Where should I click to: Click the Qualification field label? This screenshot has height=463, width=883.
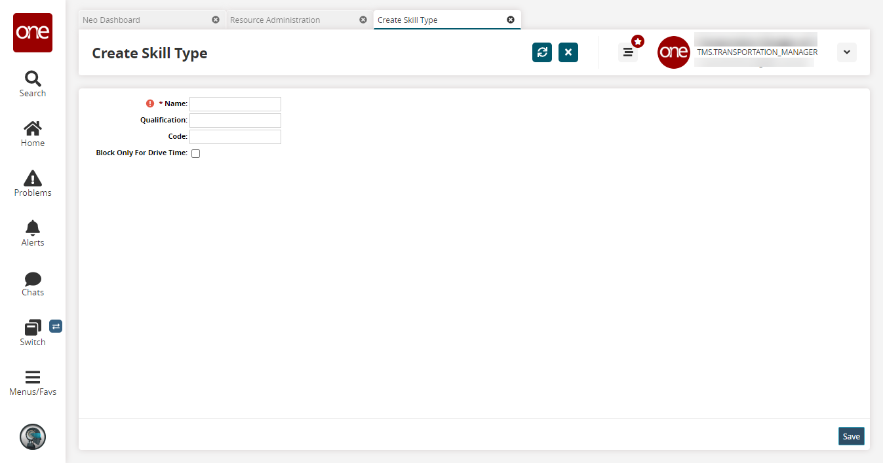pos(164,120)
